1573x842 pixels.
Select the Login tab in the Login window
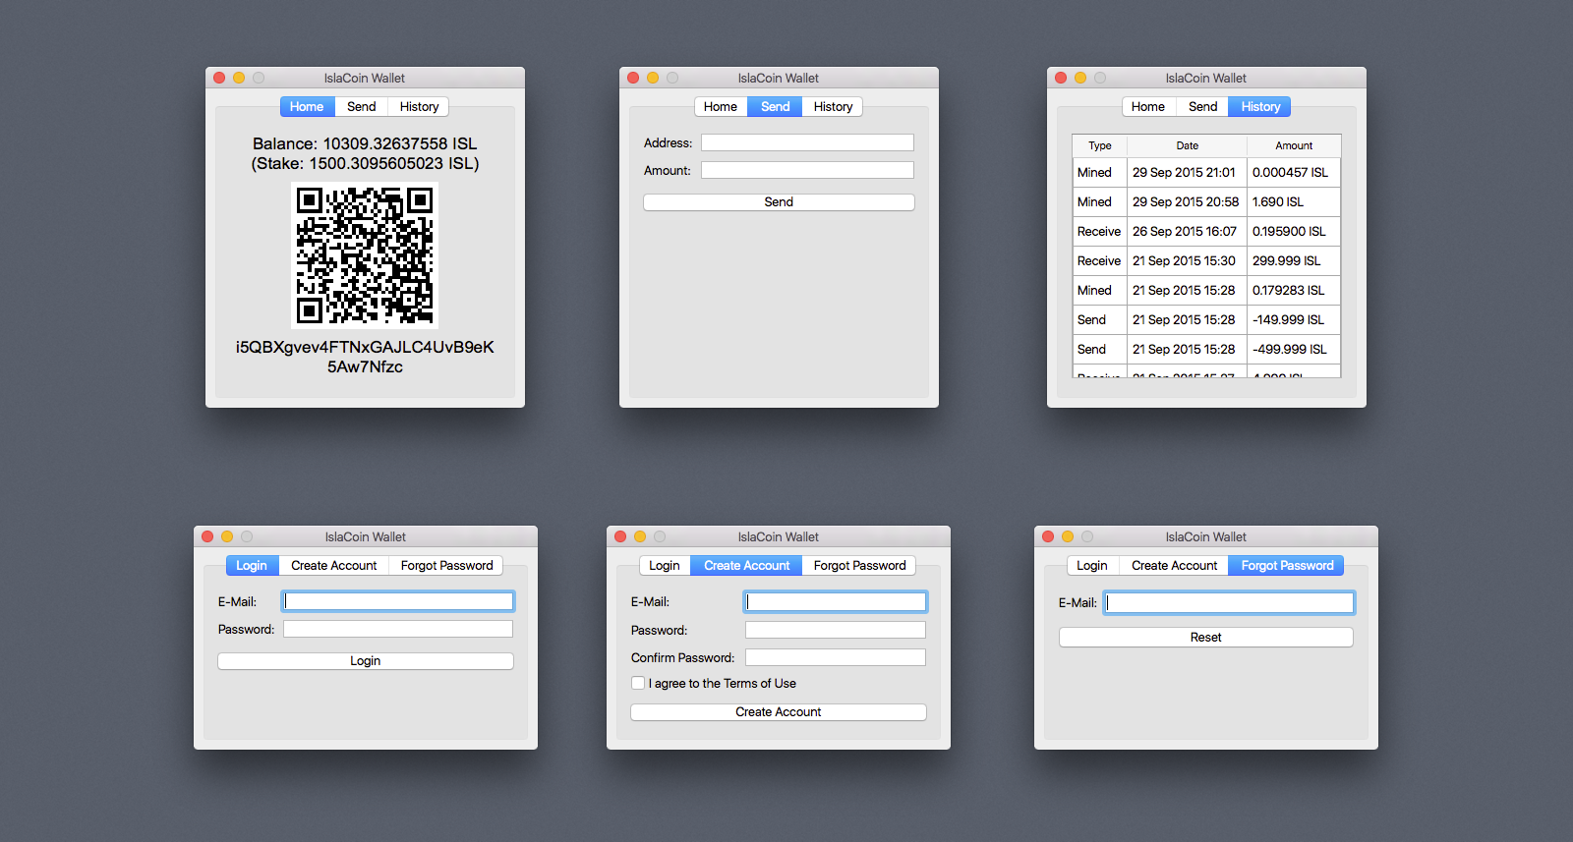(252, 566)
